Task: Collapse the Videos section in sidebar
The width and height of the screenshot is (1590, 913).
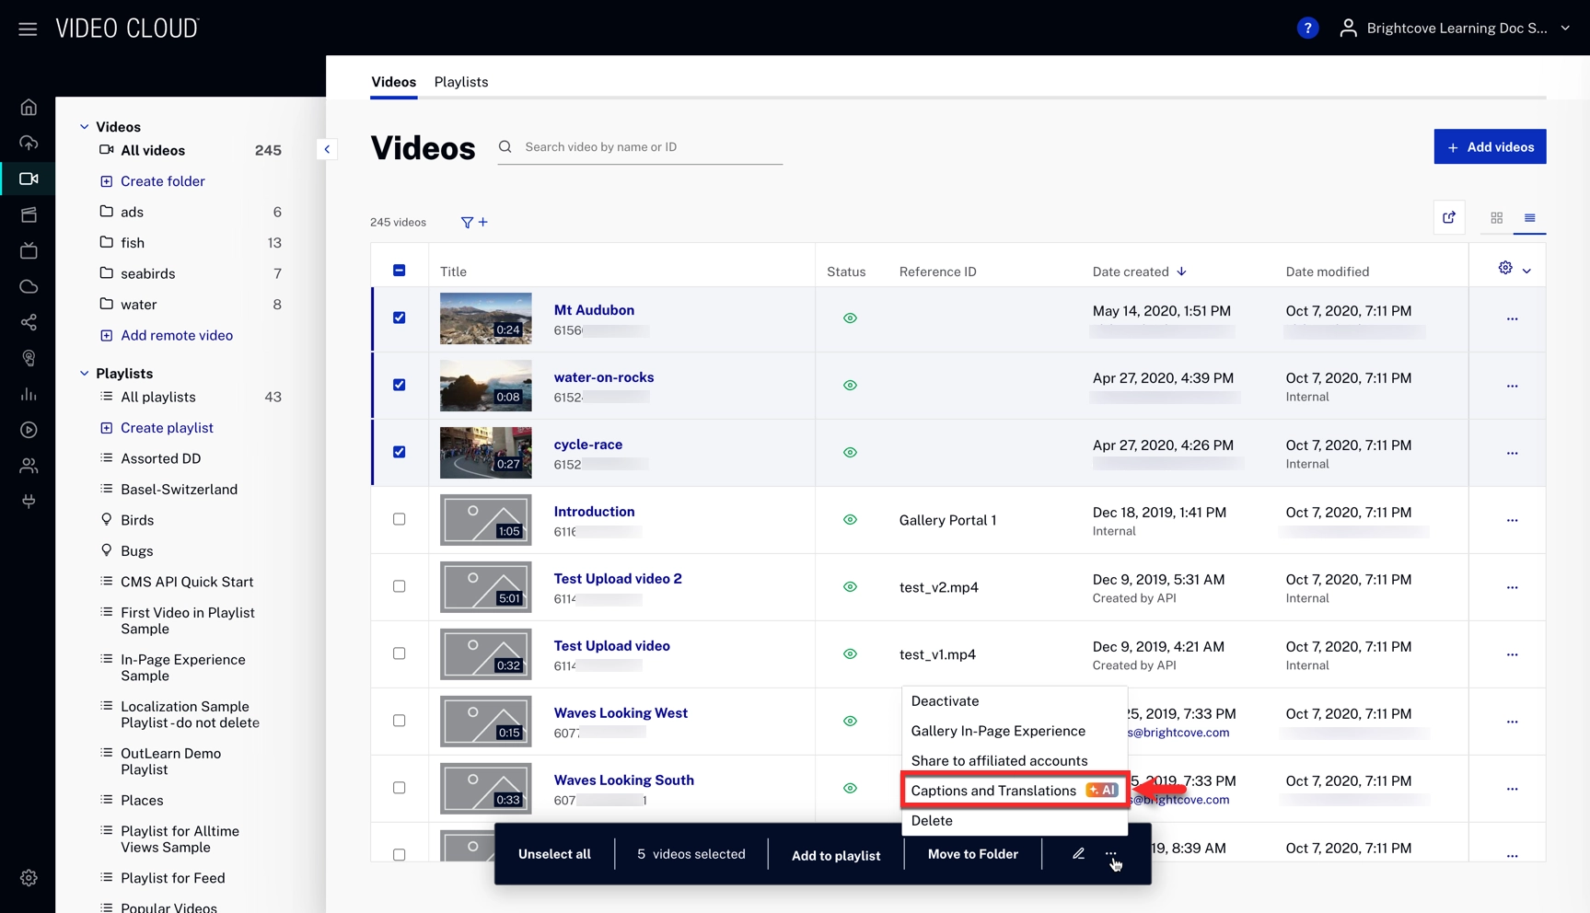Action: (85, 127)
